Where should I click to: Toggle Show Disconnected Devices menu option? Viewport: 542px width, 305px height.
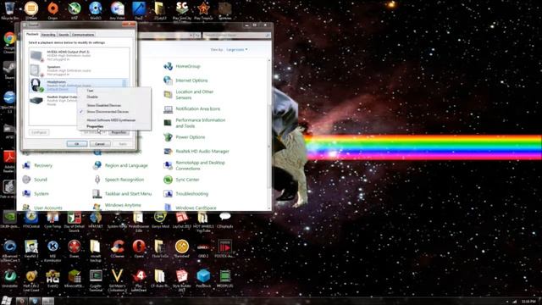pos(108,112)
